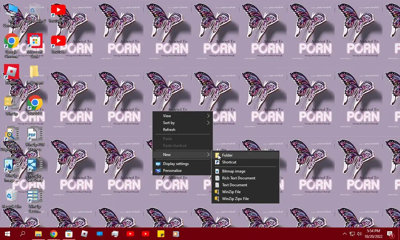The width and height of the screenshot is (400, 240).
Task: Open the My Computer desktop icon
Action: [x=11, y=16]
